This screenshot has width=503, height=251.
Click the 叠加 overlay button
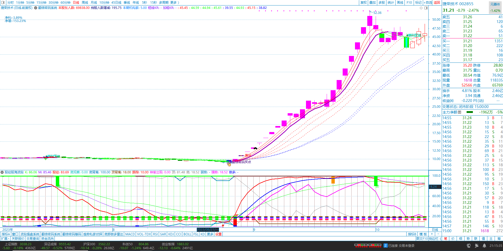coord(373,3)
